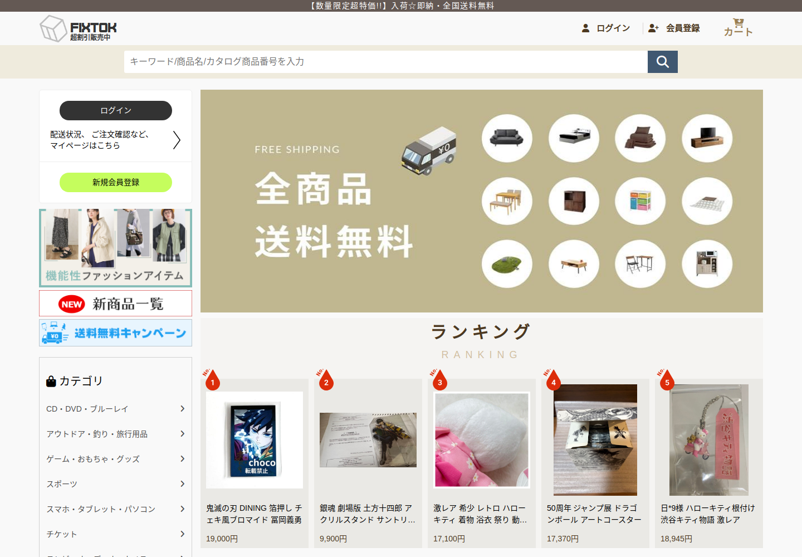The width and height of the screenshot is (802, 557).
Task: Click the カート text link
Action: pyautogui.click(x=739, y=32)
